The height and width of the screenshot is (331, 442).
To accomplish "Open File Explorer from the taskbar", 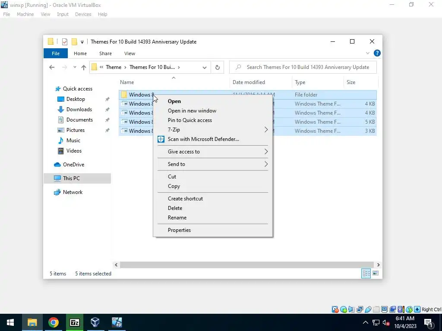I will [x=32, y=322].
